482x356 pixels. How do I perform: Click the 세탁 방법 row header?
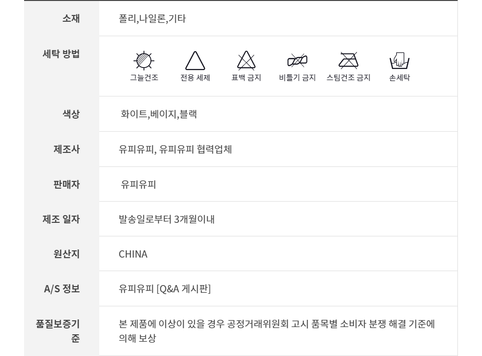click(61, 54)
